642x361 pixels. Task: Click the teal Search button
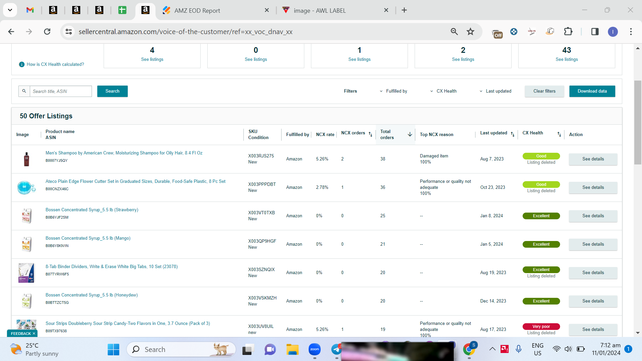(112, 91)
